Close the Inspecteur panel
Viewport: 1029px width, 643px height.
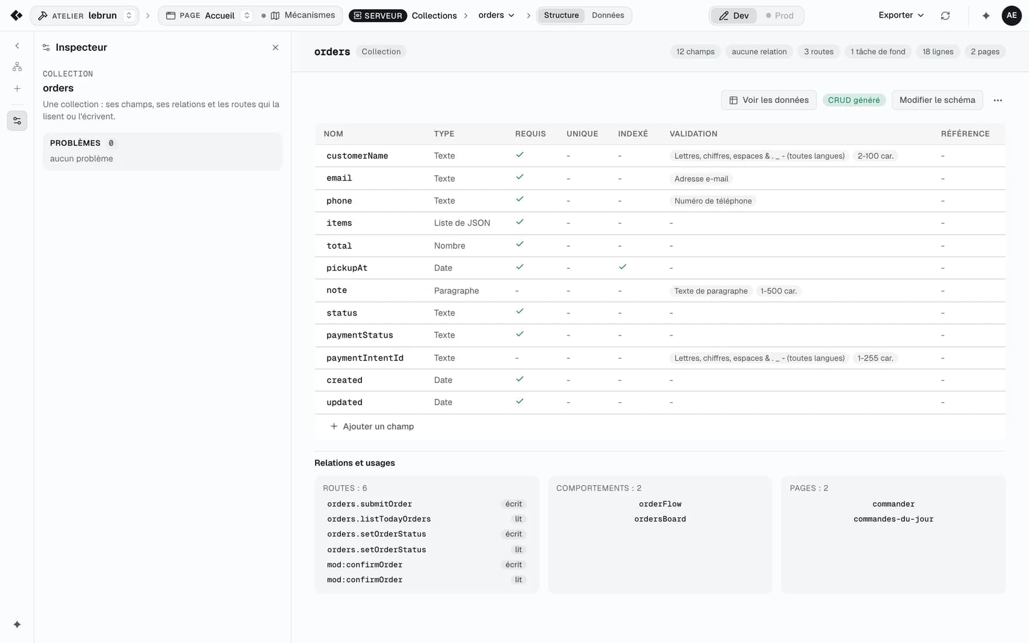click(275, 47)
